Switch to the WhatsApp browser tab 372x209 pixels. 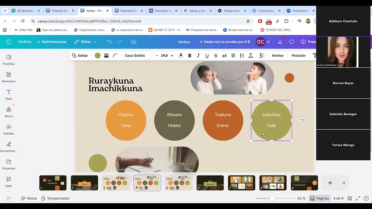point(26,11)
